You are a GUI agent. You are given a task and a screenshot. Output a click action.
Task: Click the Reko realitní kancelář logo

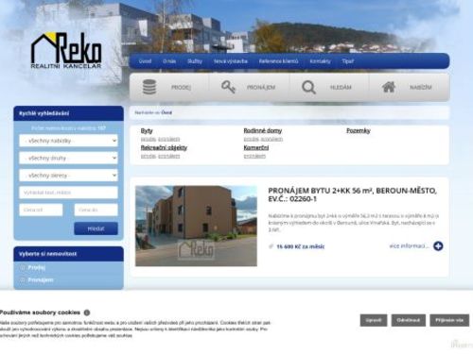tap(66, 51)
